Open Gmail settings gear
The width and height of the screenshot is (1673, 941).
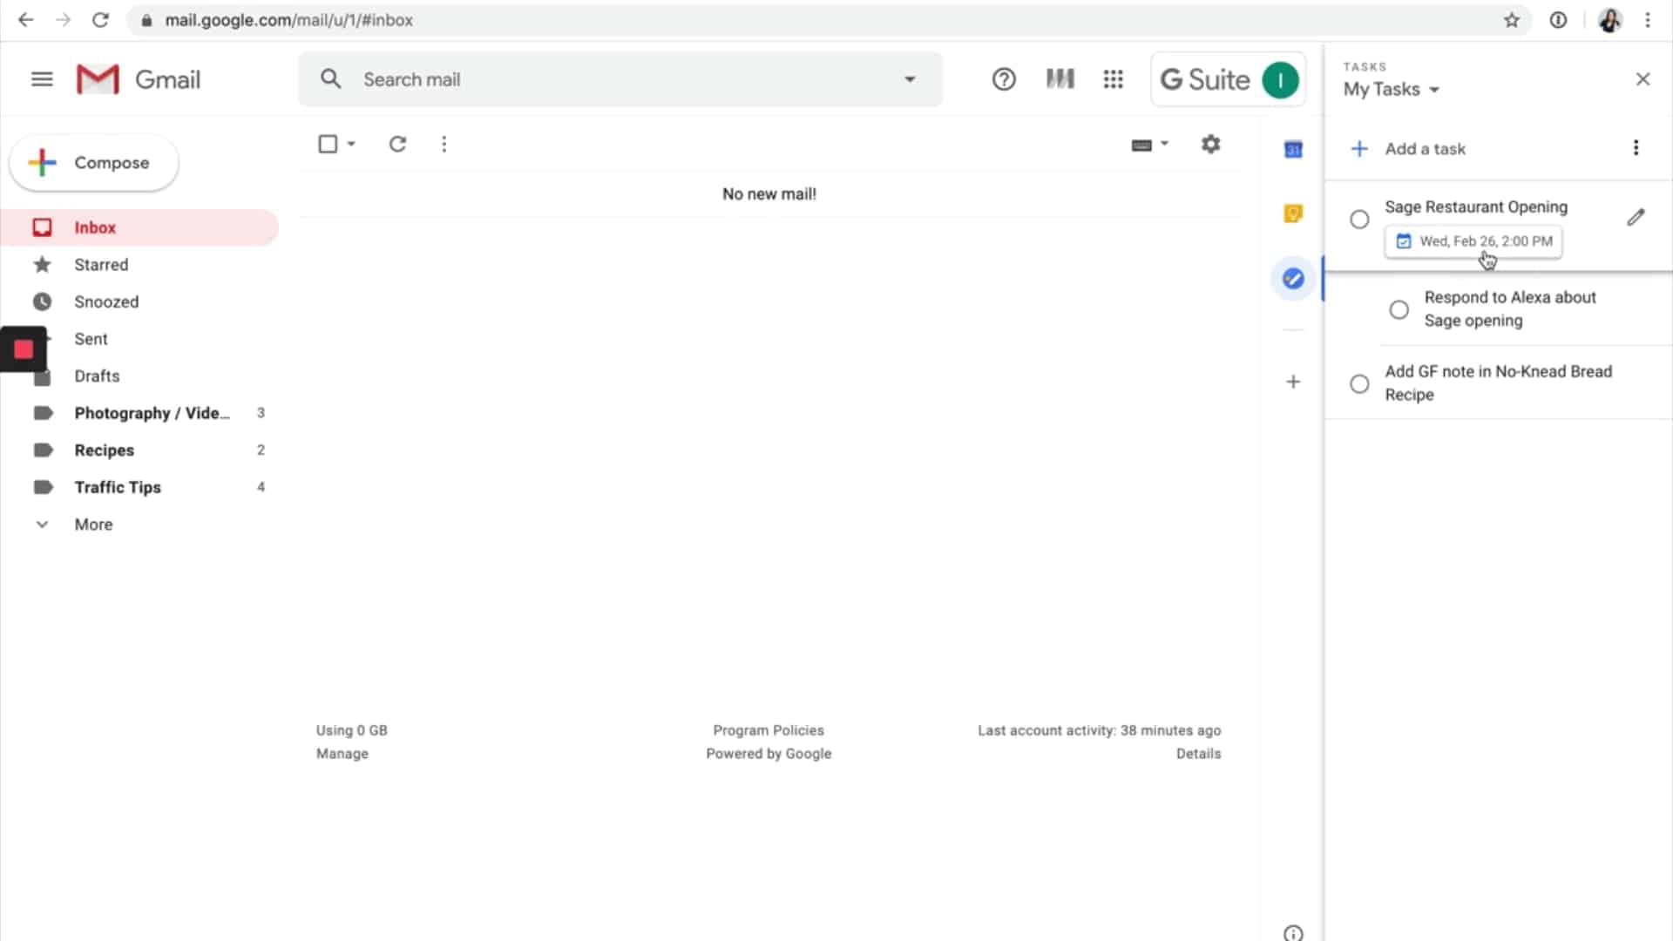(1211, 144)
